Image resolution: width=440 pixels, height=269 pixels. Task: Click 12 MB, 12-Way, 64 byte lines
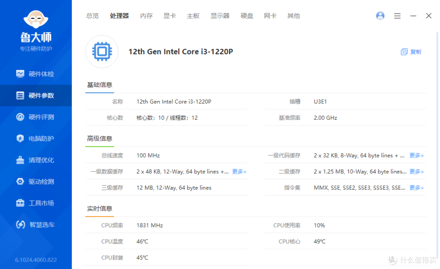pos(174,188)
